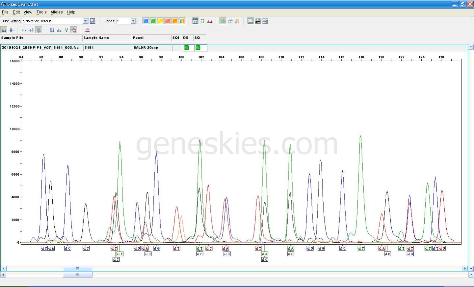
Task: Toggle the red dye channel
Action: 168,21
